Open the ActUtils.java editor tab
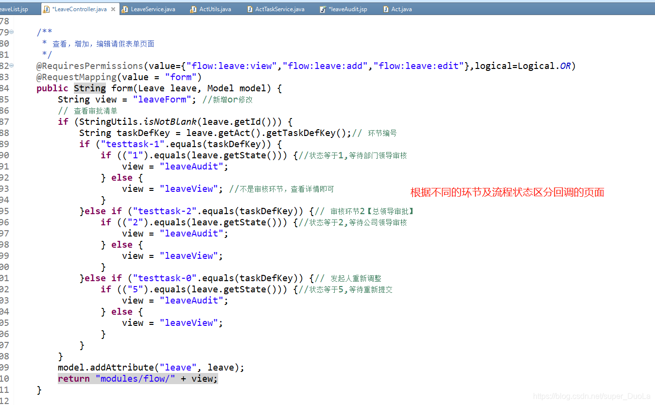The height and width of the screenshot is (405, 655). click(215, 9)
